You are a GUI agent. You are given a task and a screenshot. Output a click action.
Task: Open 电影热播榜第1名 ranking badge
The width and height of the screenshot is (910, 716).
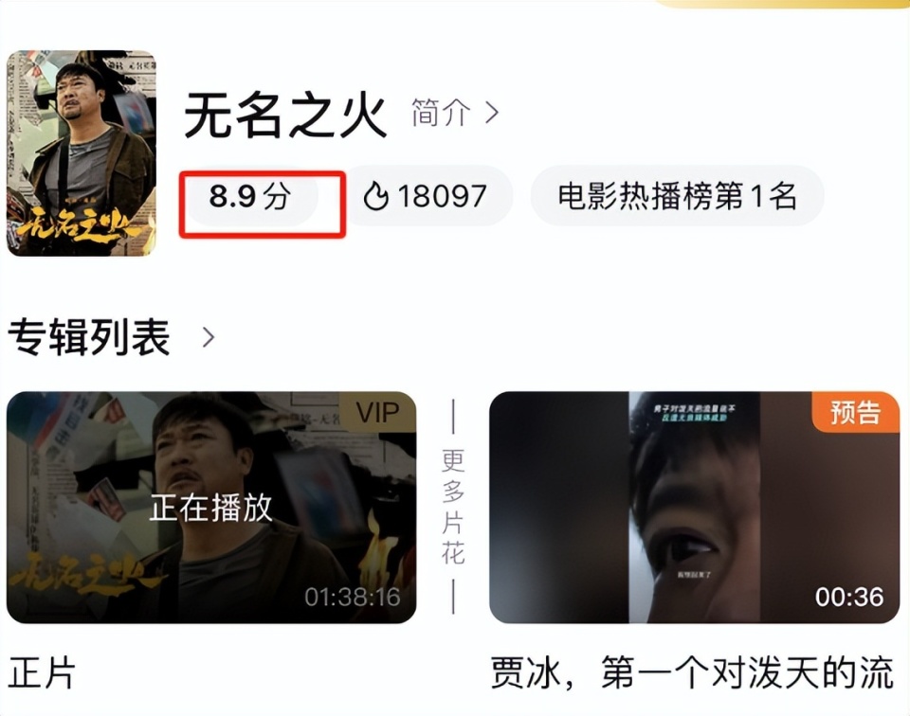(x=677, y=196)
